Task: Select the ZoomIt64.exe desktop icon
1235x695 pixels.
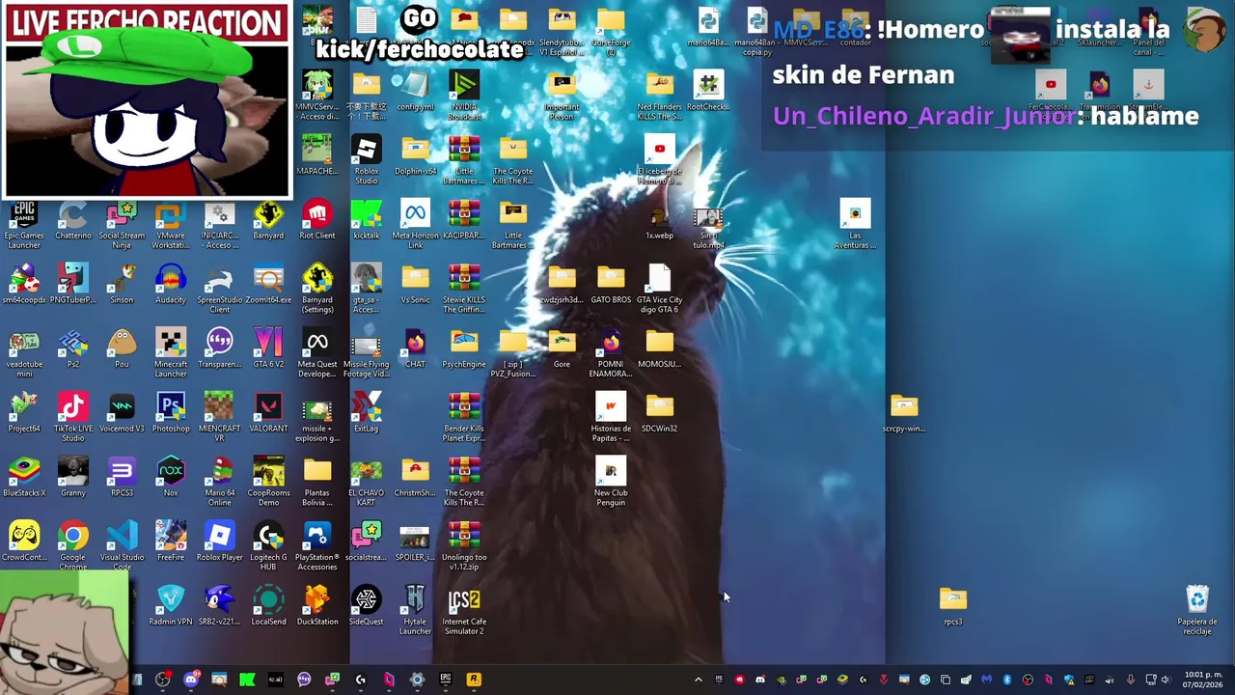Action: click(x=268, y=286)
